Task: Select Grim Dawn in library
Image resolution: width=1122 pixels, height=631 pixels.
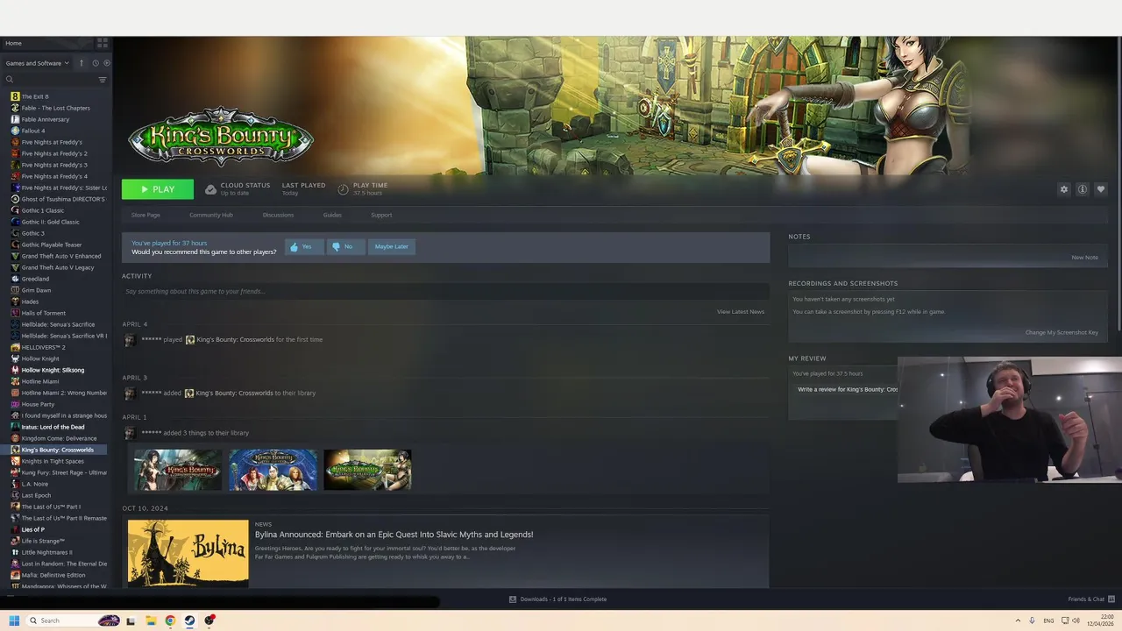Action: pos(36,290)
